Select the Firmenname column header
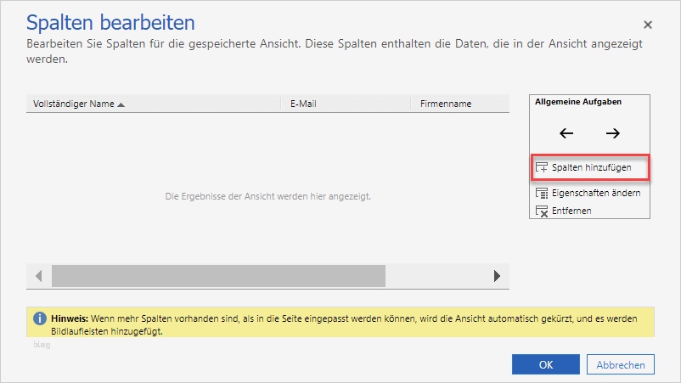Screen dimensions: 681x383 tap(446, 104)
